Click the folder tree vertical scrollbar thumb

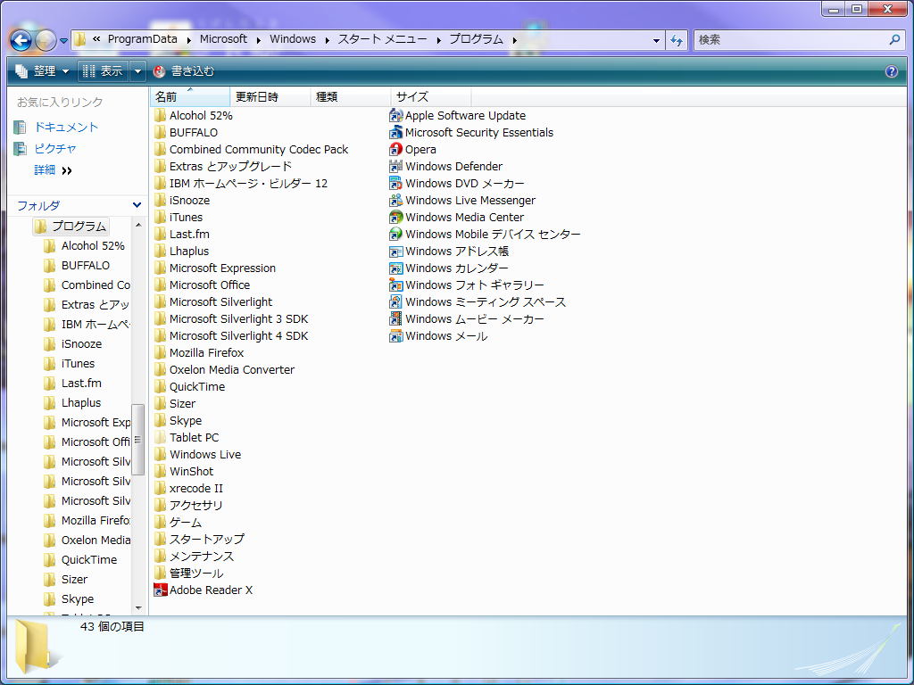[x=138, y=440]
